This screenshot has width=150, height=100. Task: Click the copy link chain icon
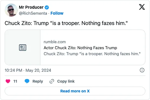[x=52, y=81]
